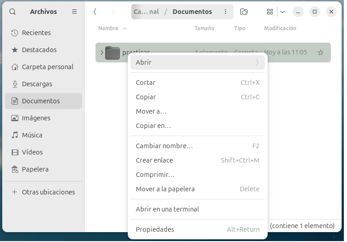The width and height of the screenshot is (347, 242).
Task: Switch to grid view icon
Action: (270, 12)
